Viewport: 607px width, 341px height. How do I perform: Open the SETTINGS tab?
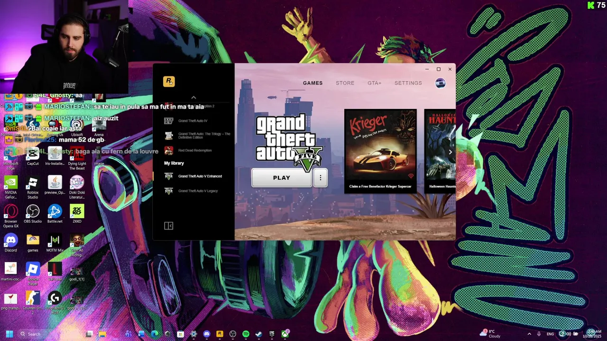408,83
